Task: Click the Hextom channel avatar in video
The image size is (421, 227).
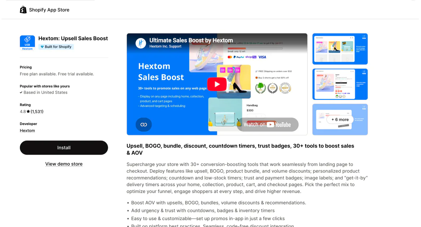Action: 141,43
